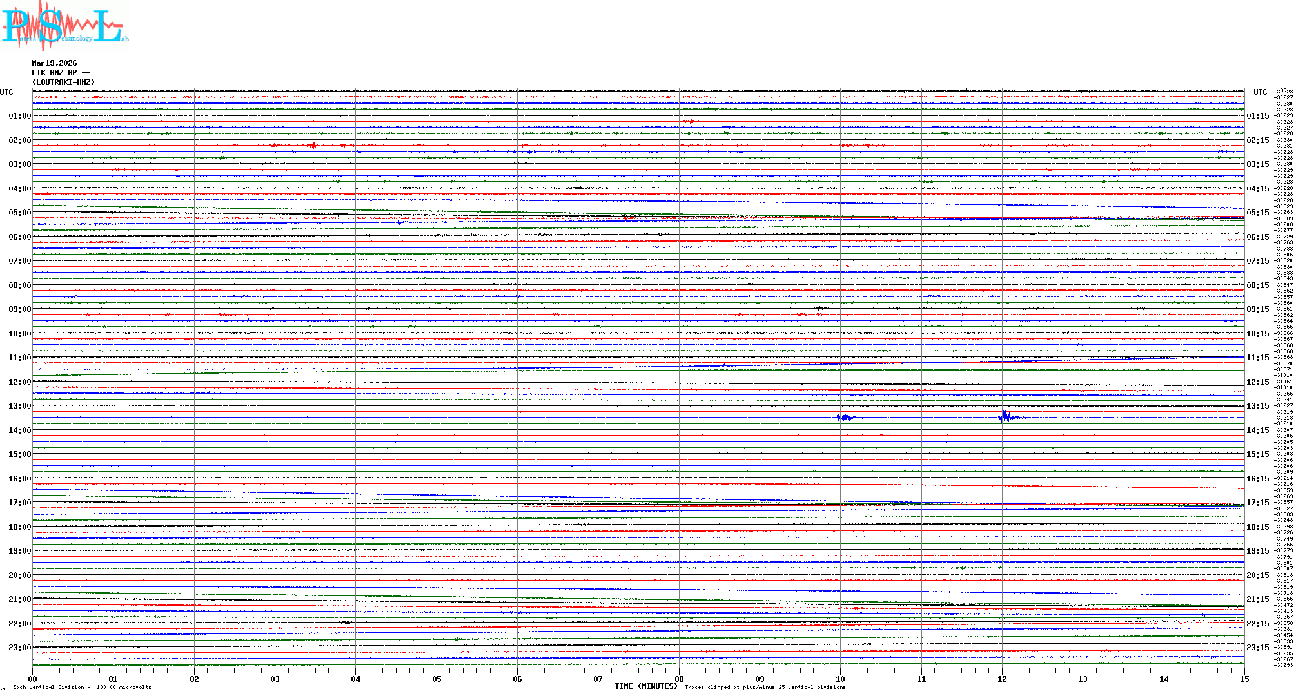Click minute marker 08 on bottom axis

tap(679, 679)
